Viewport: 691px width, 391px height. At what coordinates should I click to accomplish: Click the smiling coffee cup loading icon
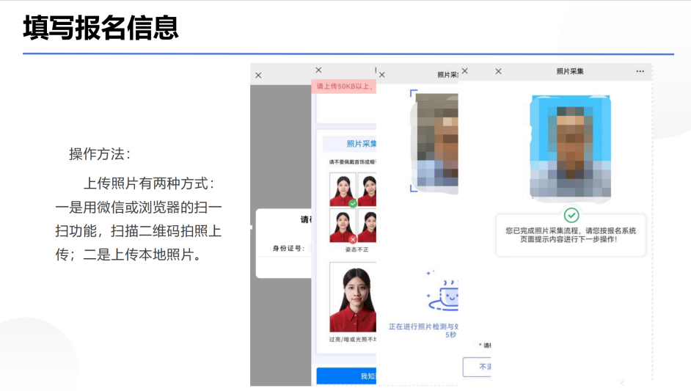(x=443, y=295)
